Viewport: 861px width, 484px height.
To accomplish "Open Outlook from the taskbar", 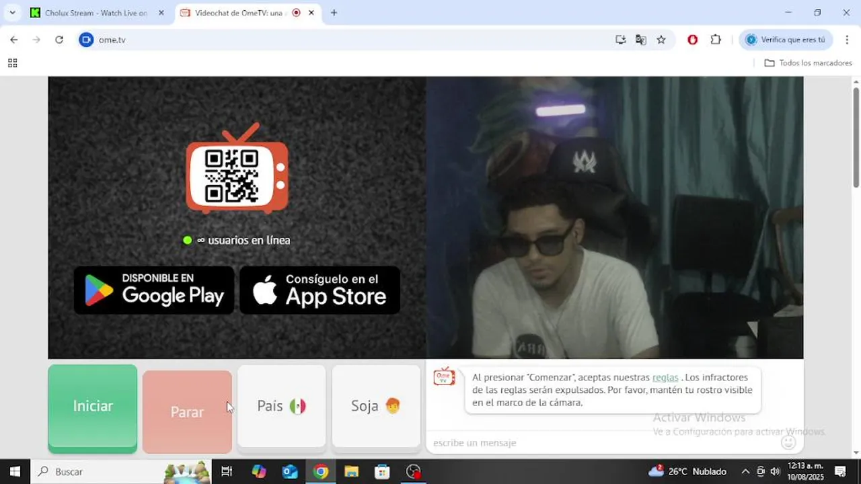I will [x=290, y=472].
